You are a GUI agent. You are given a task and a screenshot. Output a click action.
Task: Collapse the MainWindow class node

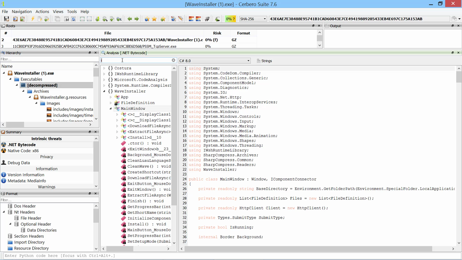pos(111,109)
